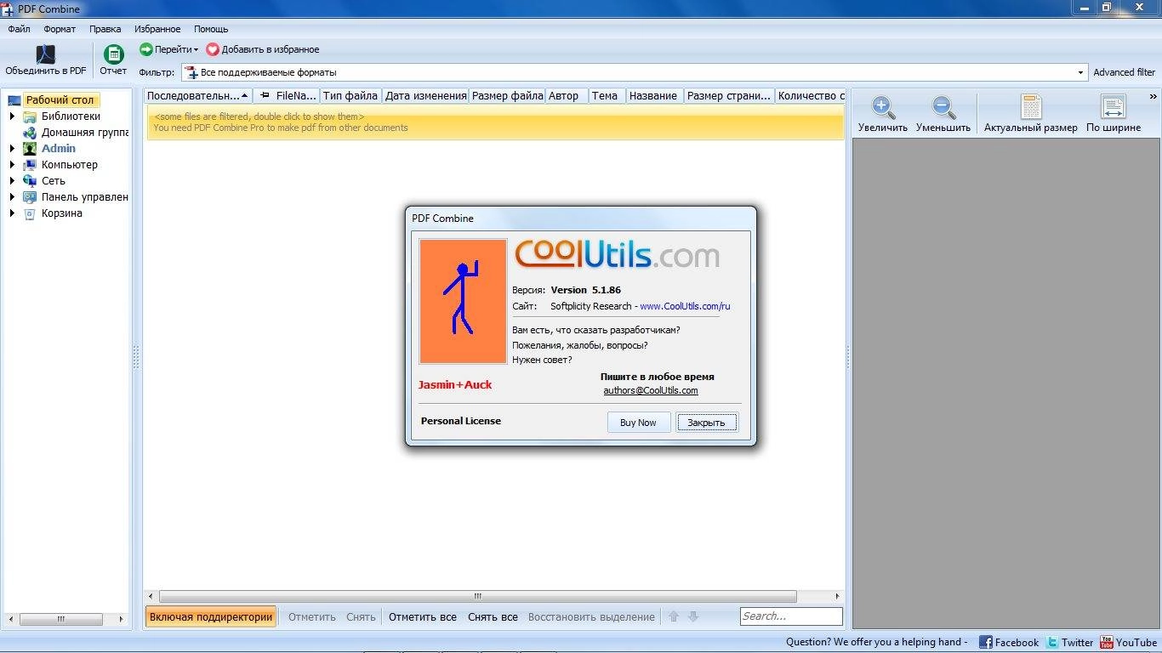
Task: Open the Фильтр formats dropdown
Action: click(x=1081, y=72)
